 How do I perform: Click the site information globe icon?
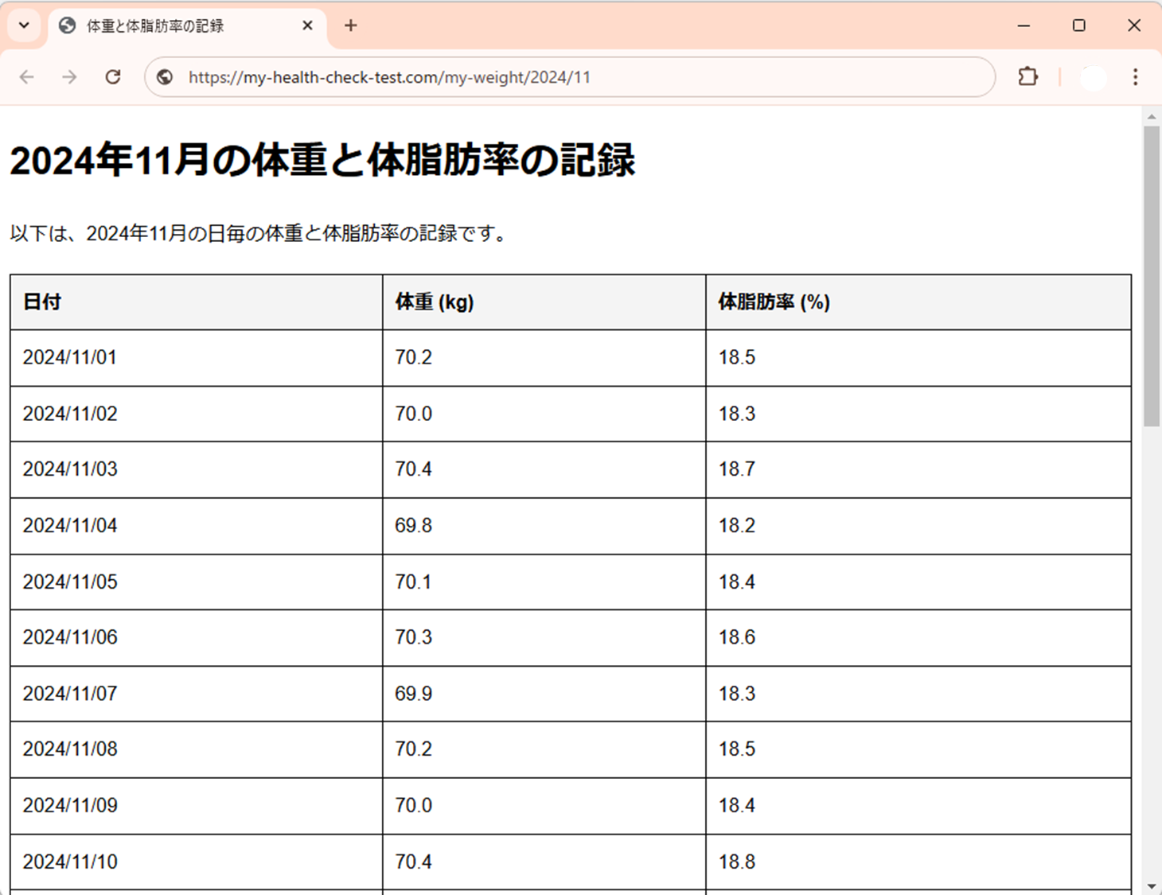(x=165, y=76)
